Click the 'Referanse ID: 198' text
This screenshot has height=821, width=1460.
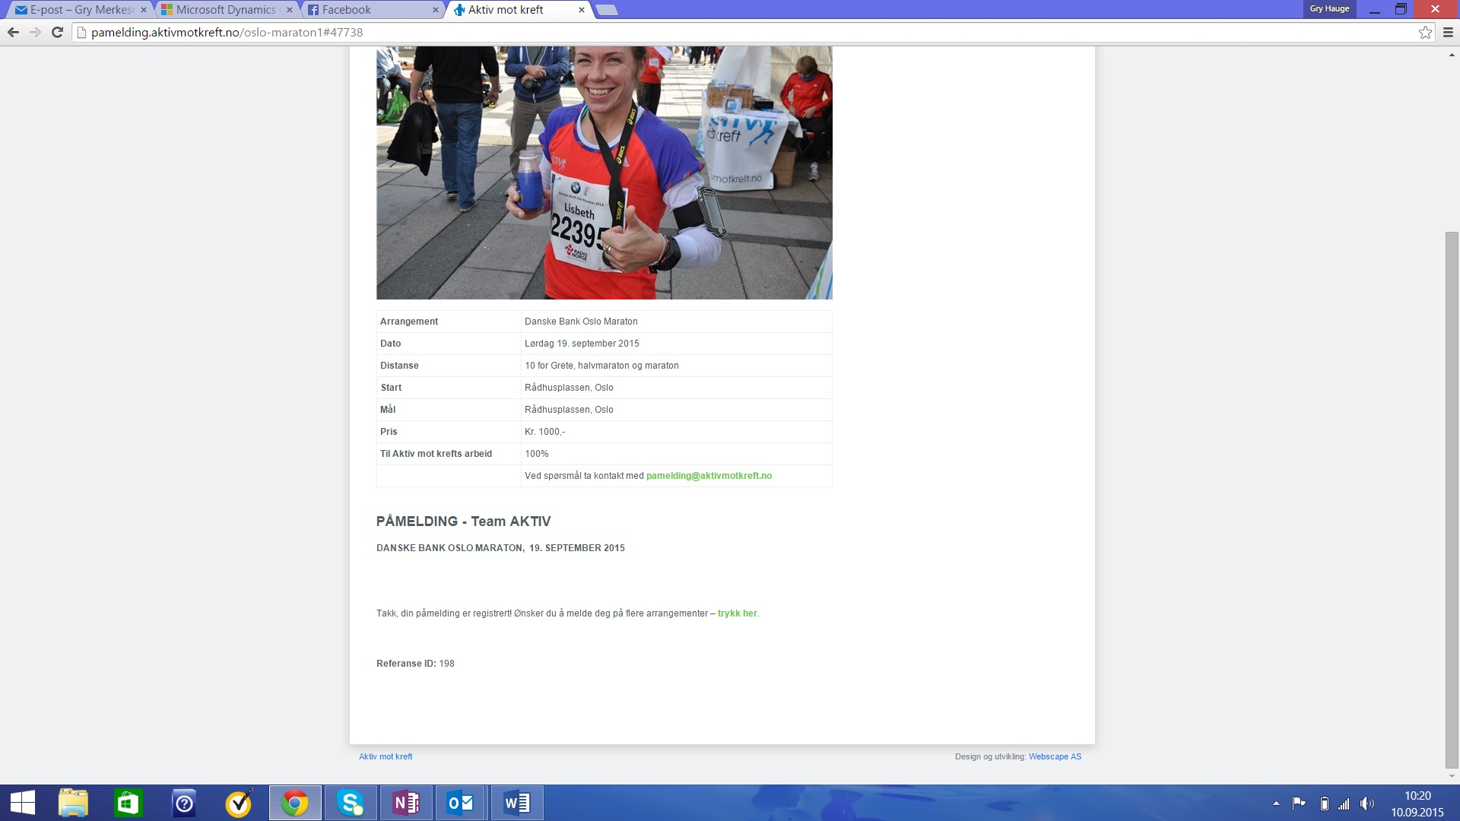pyautogui.click(x=415, y=664)
